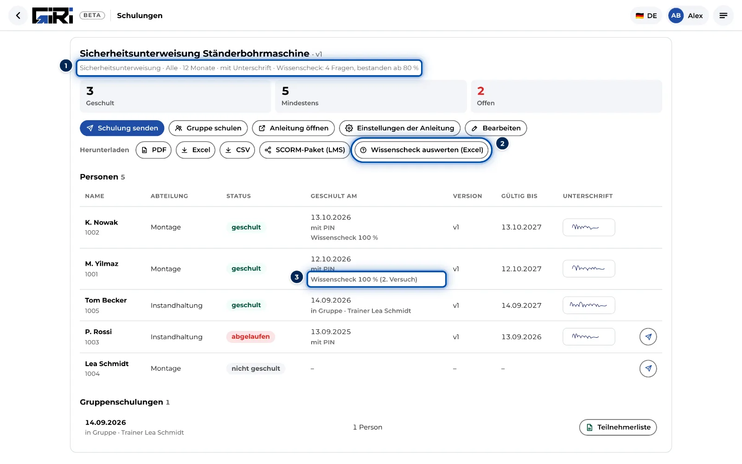Send training to Lea Schmidt via paper-plane icon
742x464 pixels.
pyautogui.click(x=648, y=368)
